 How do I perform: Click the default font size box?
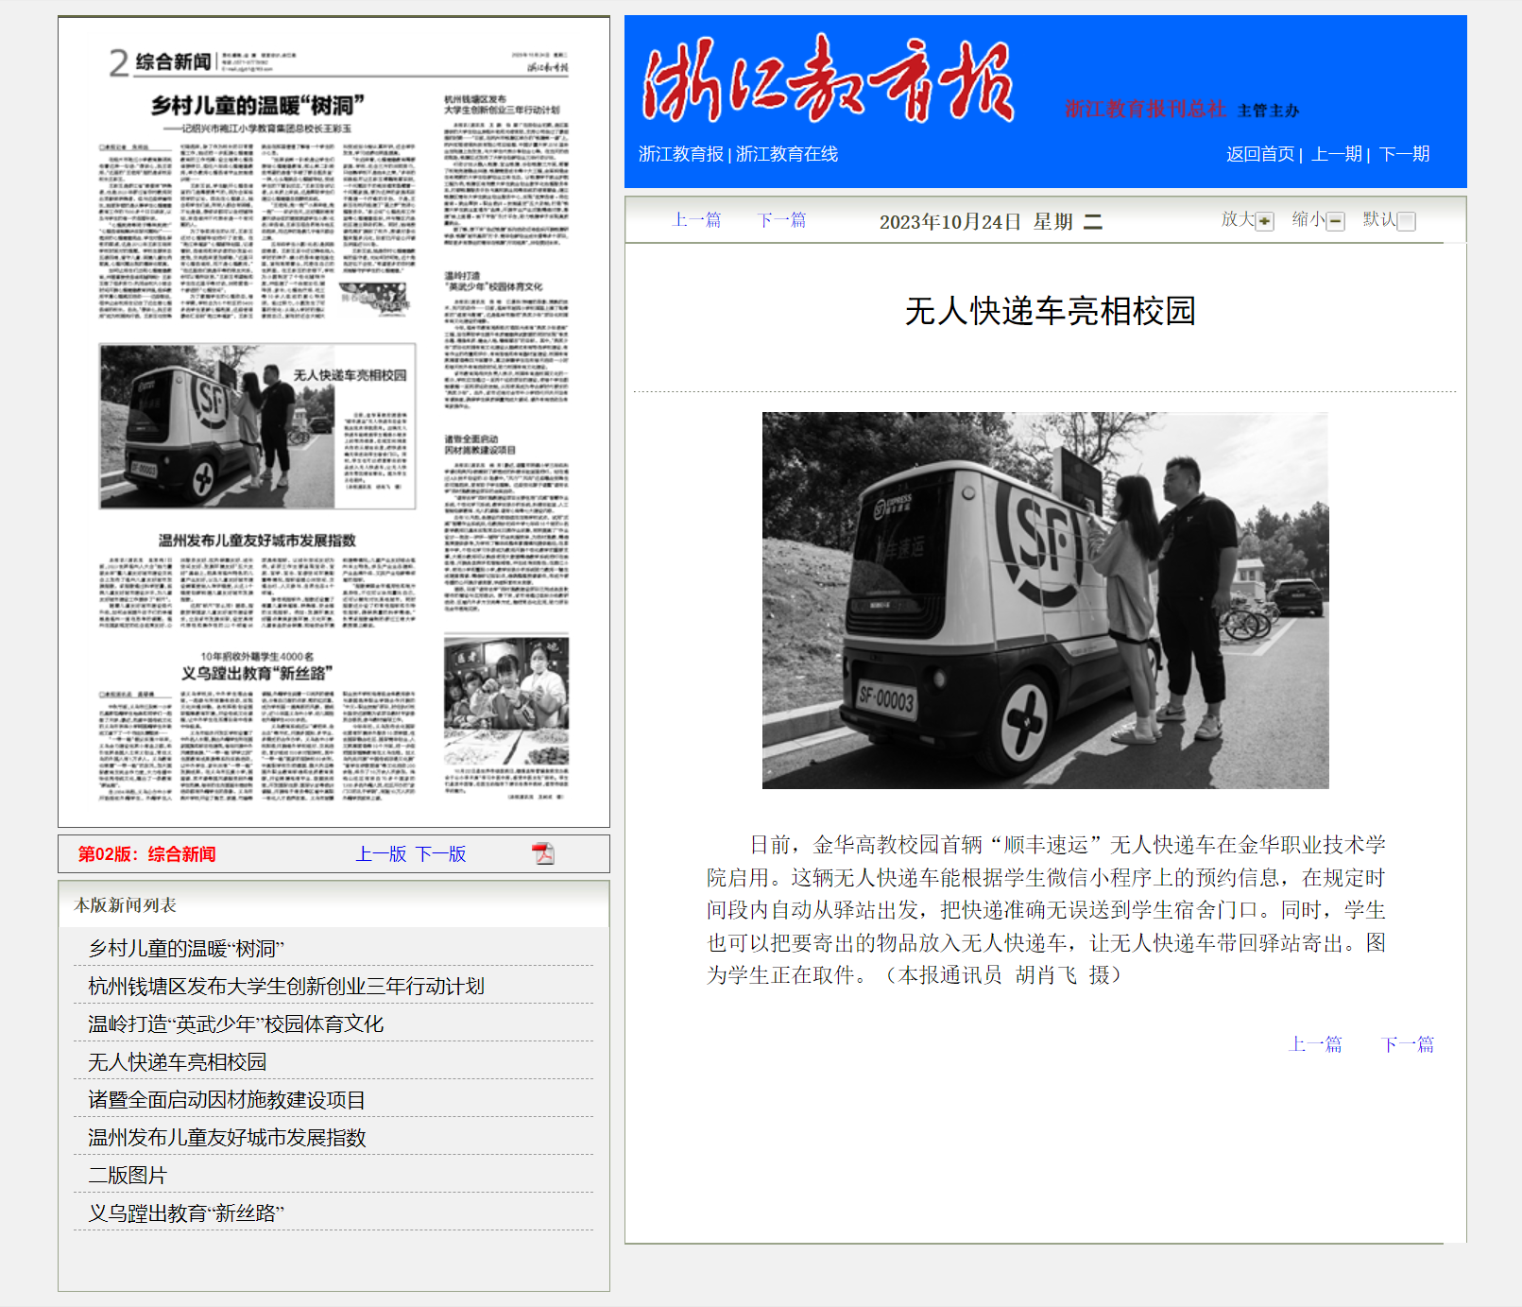(x=1406, y=221)
